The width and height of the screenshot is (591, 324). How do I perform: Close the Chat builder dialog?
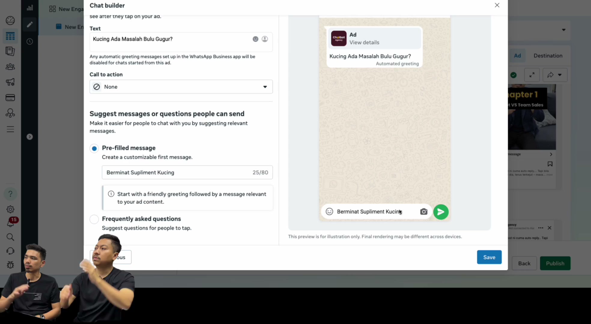click(497, 5)
